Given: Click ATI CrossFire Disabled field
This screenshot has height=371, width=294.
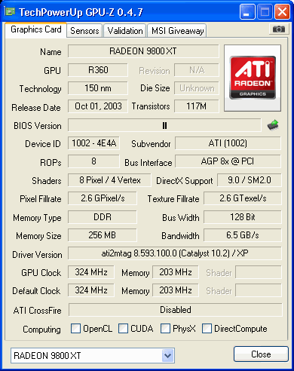Looking at the screenshot, I should 176,310.
